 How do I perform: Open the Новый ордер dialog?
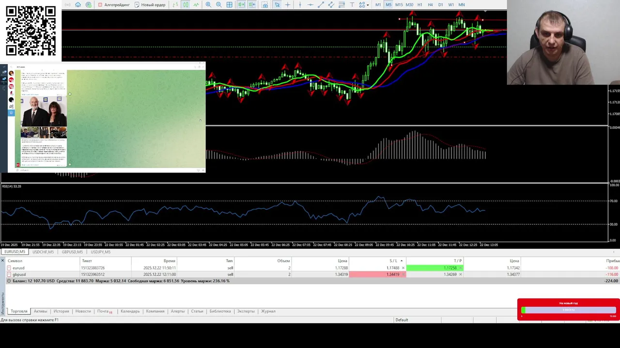150,4
